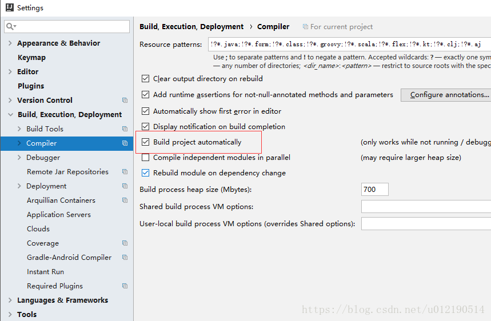Click Configure annotations button
Viewport: 491px width, 321px height.
446,95
